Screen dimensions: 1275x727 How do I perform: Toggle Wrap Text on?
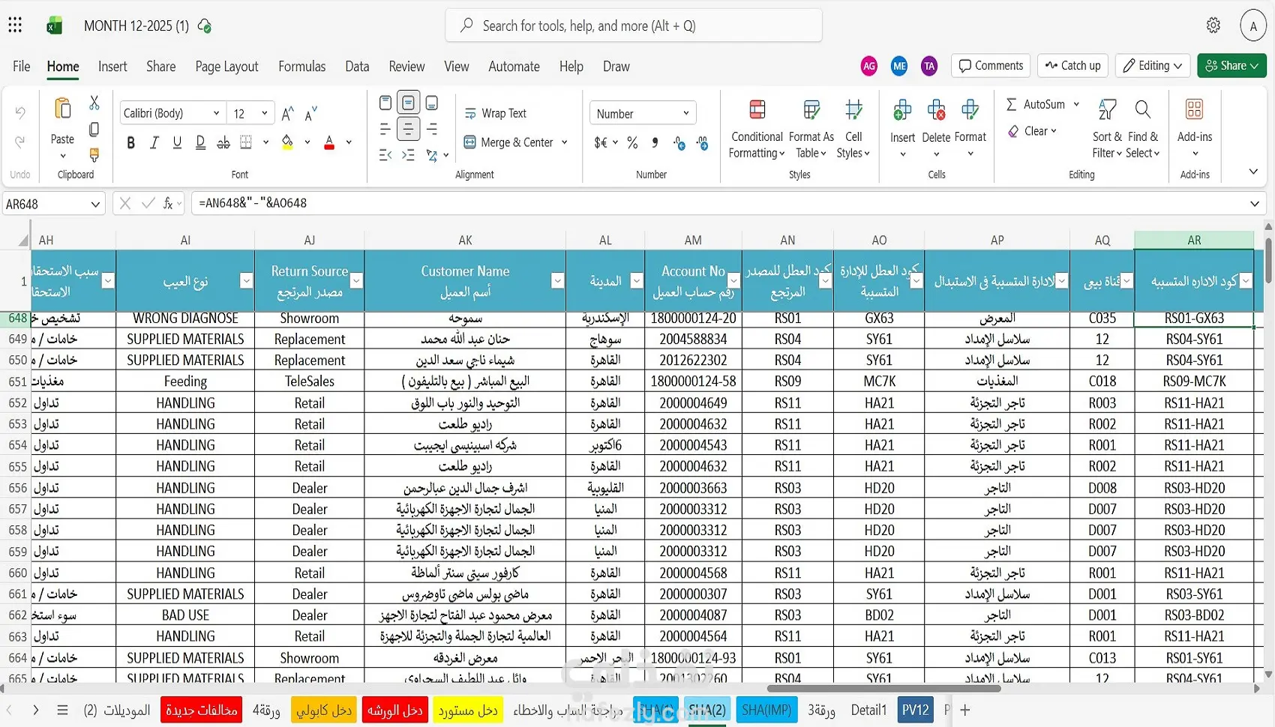click(x=496, y=113)
